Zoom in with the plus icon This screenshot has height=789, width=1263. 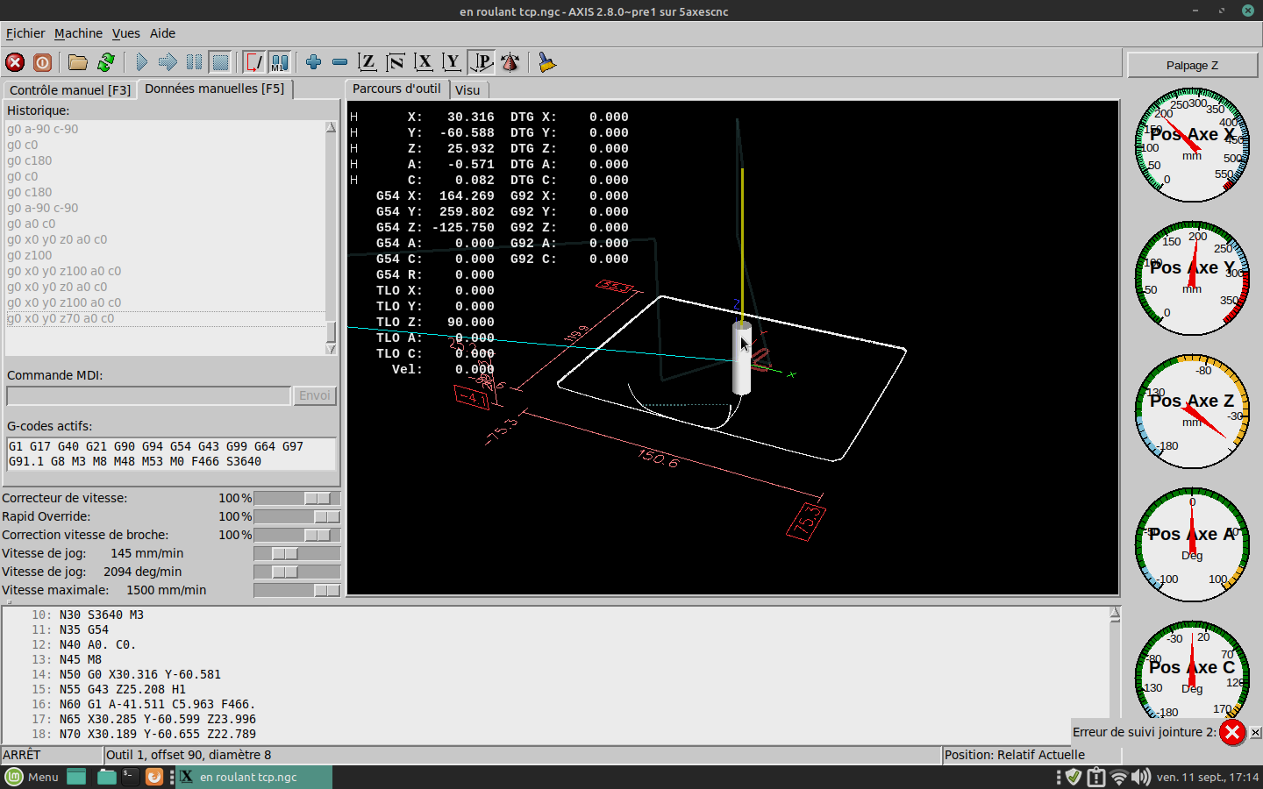tap(313, 62)
